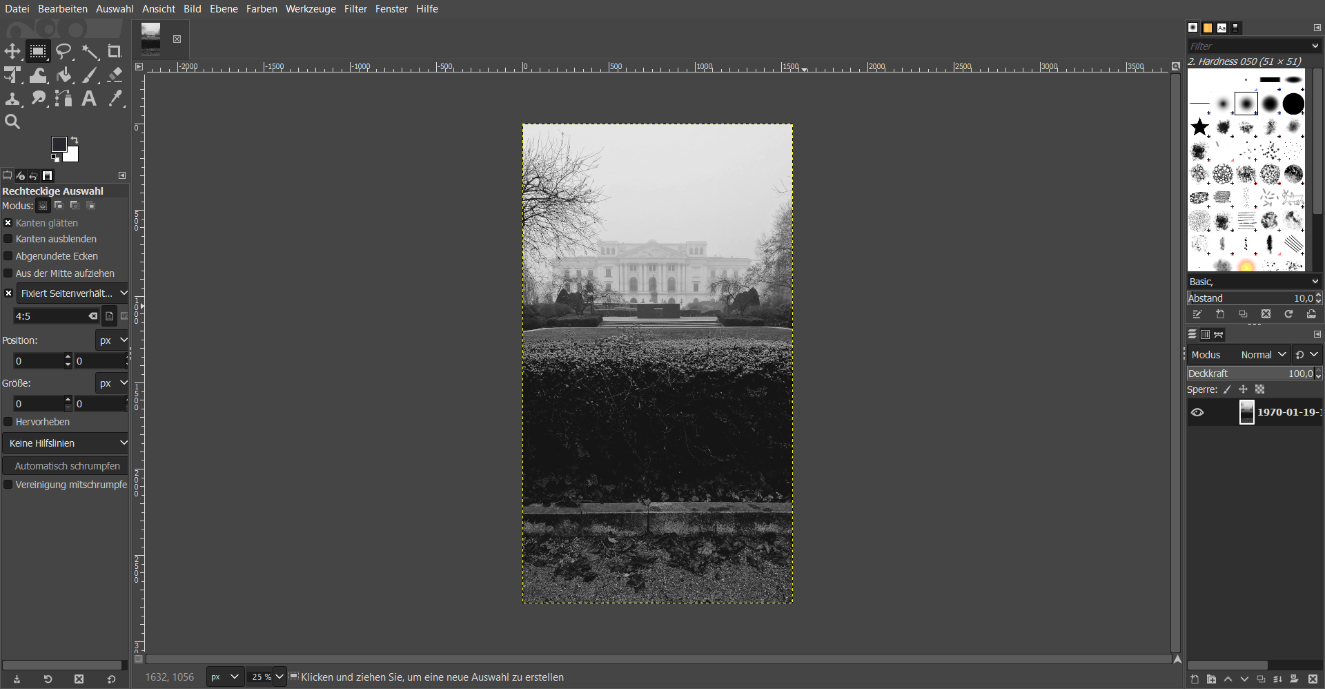Click the 4:5 aspect ratio field
This screenshot has height=689, width=1325.
52,316
